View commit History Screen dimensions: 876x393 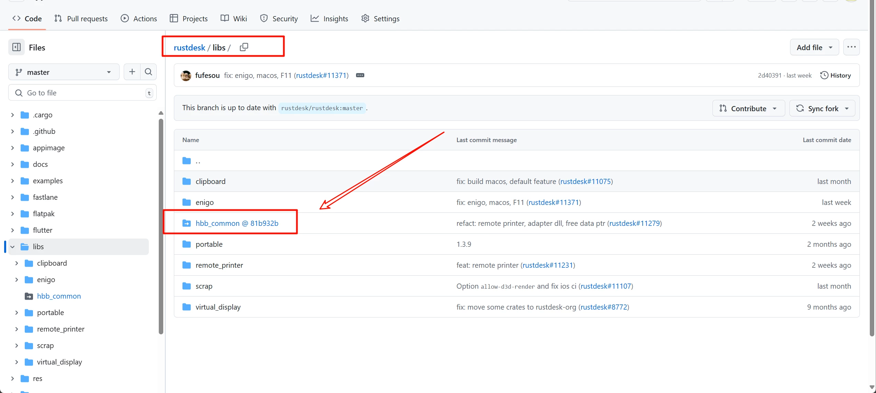coord(835,76)
